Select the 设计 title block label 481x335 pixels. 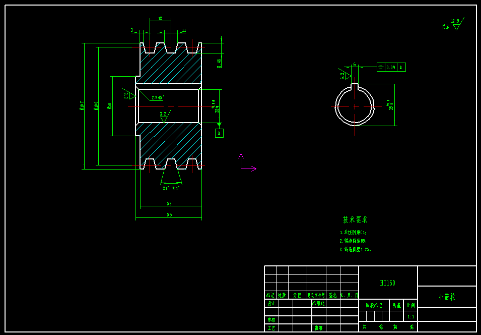271,303
